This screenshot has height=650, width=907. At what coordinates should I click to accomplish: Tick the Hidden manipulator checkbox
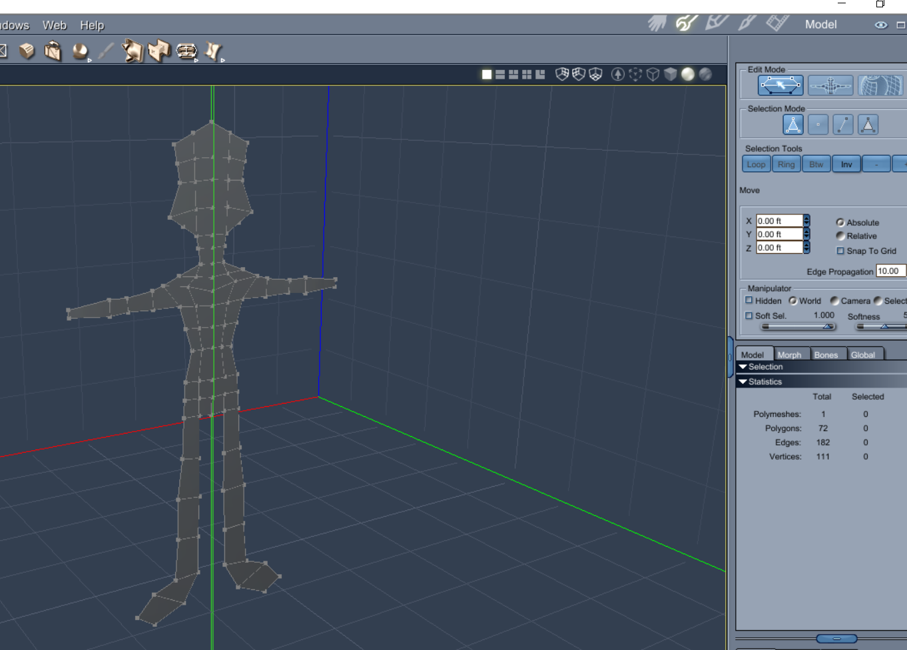(749, 300)
